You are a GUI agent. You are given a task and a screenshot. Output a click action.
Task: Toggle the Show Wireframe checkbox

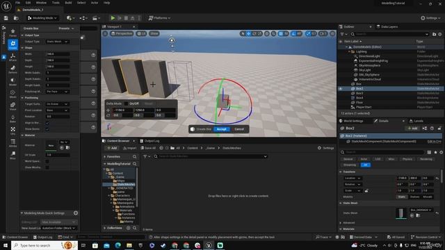pyautogui.click(x=47, y=167)
